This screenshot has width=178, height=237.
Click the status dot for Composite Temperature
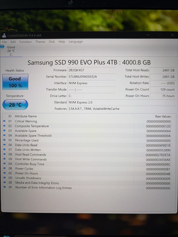[4, 126]
